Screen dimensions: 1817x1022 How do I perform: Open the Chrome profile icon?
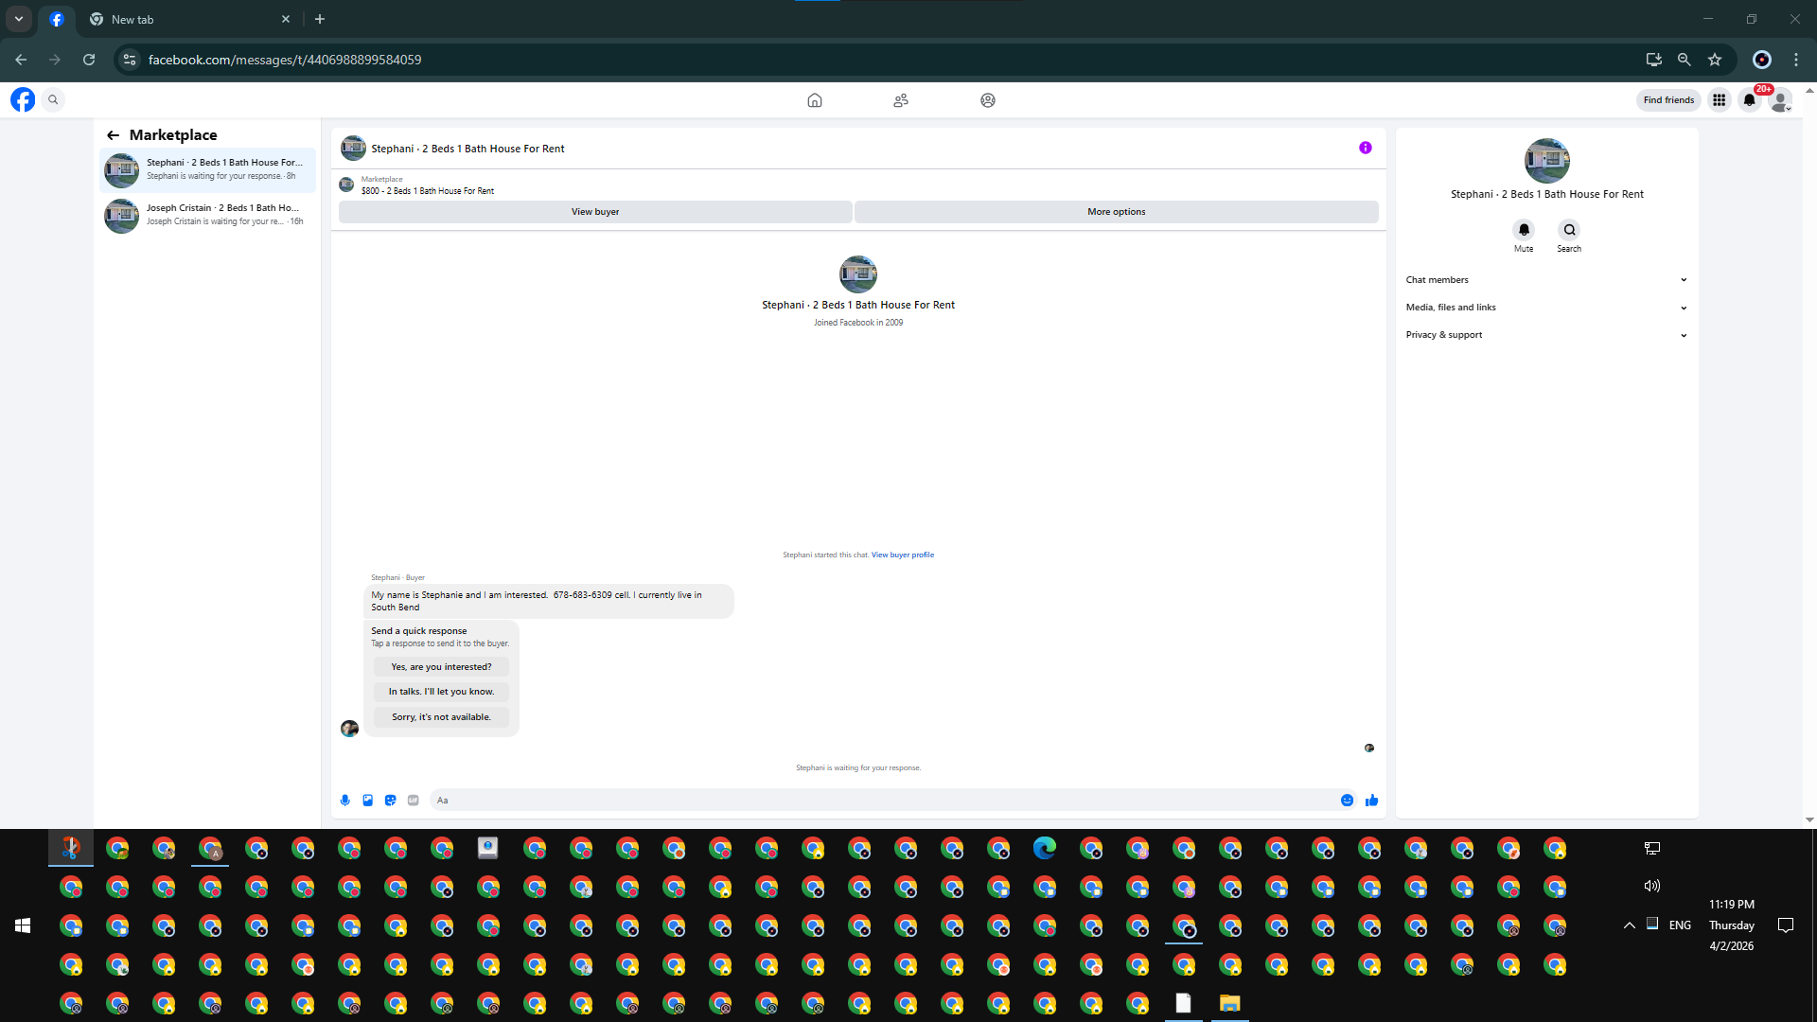pyautogui.click(x=1762, y=60)
